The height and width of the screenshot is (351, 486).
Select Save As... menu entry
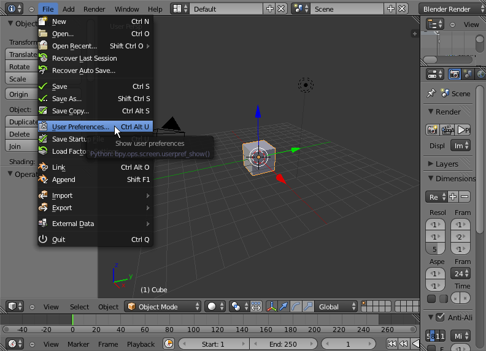(96, 99)
